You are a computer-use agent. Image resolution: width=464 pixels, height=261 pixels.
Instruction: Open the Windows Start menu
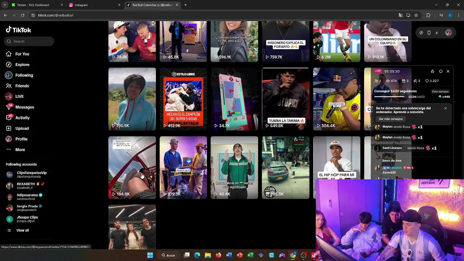(x=150, y=255)
